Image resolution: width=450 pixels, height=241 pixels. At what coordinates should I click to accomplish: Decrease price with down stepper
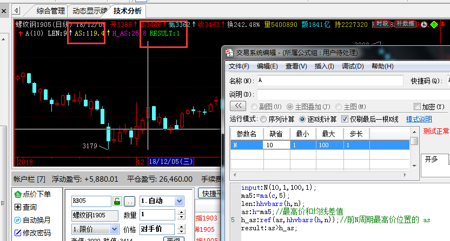pyautogui.click(x=181, y=231)
